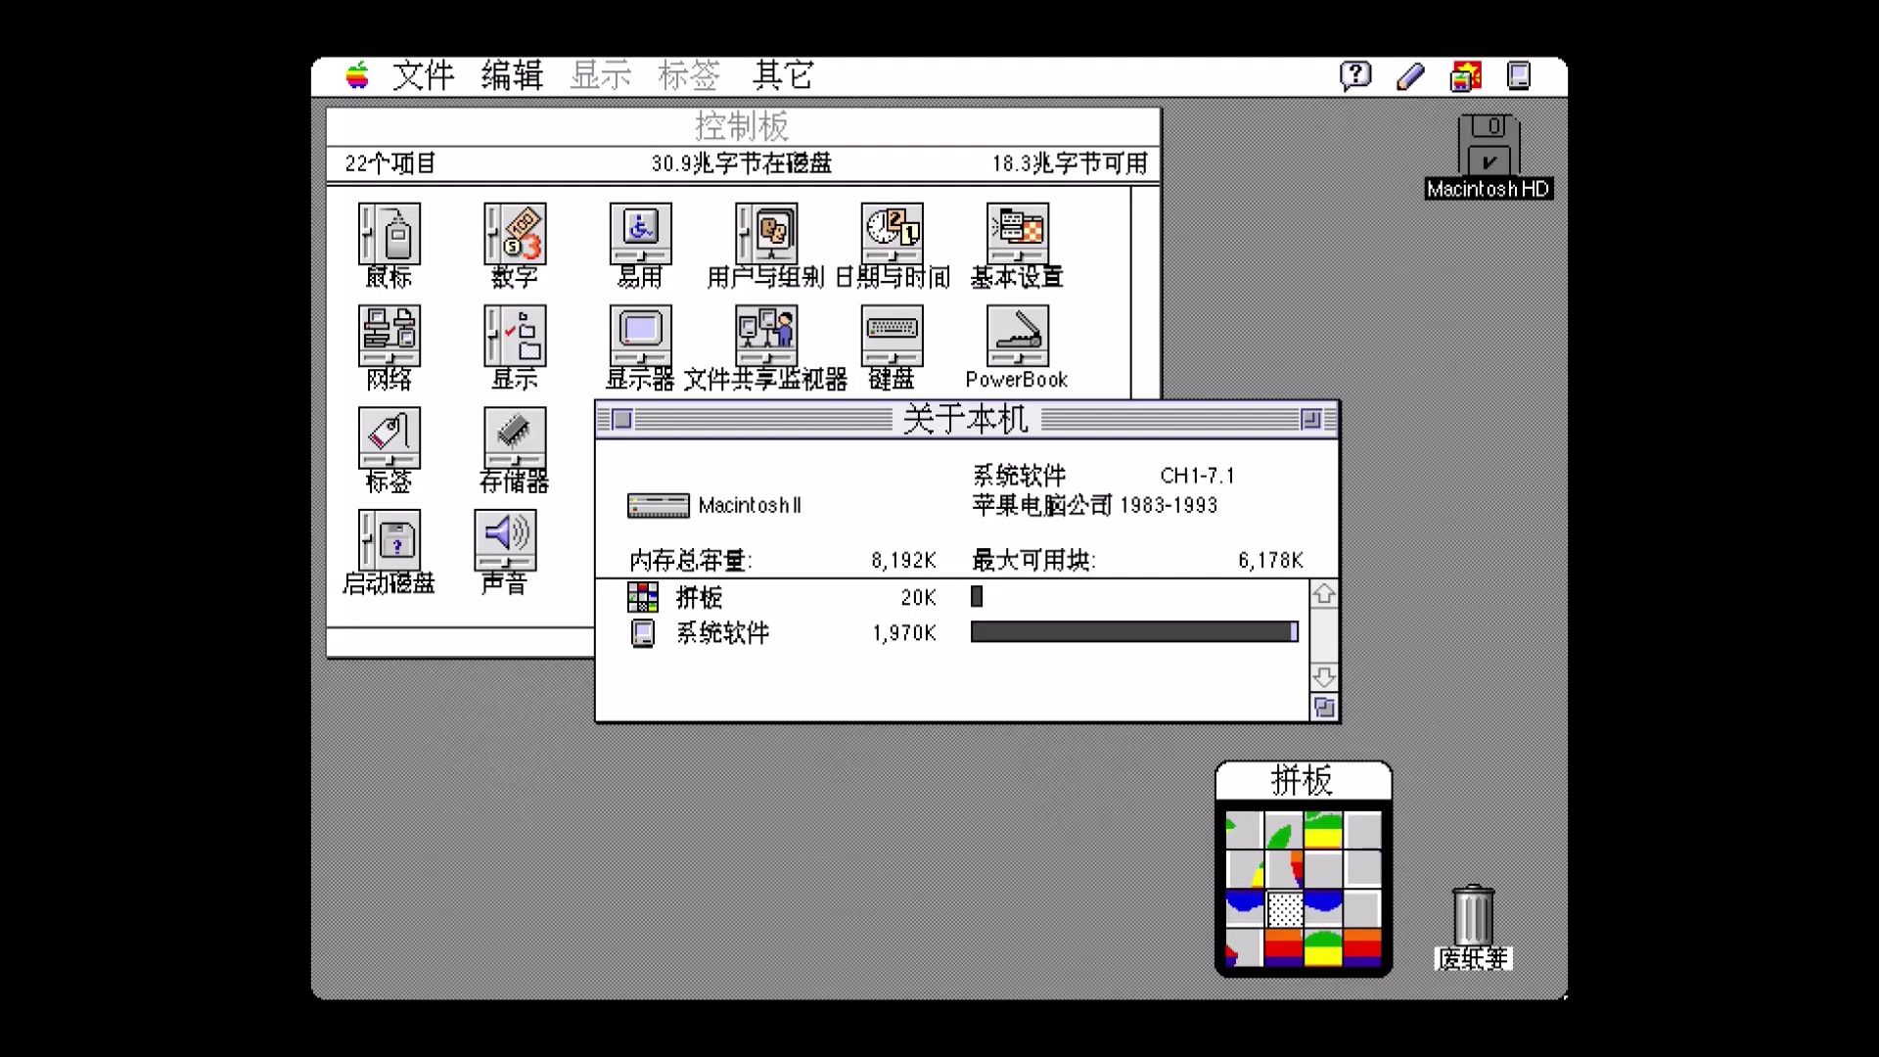Open the PowerBook control panel
Viewport: 1879px width, 1057px height.
[x=1016, y=337]
